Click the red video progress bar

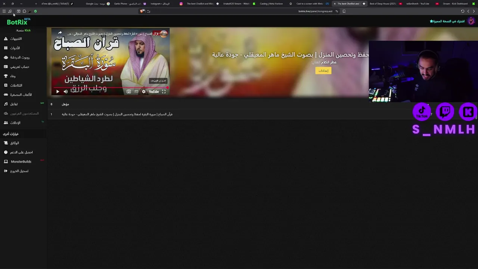click(111, 88)
